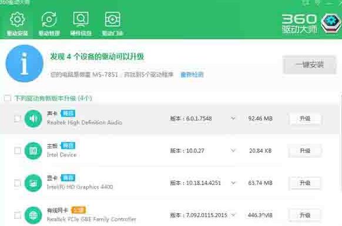Expand version dropdown for 7.092.0115.2015
The image size is (342, 226).
(233, 215)
